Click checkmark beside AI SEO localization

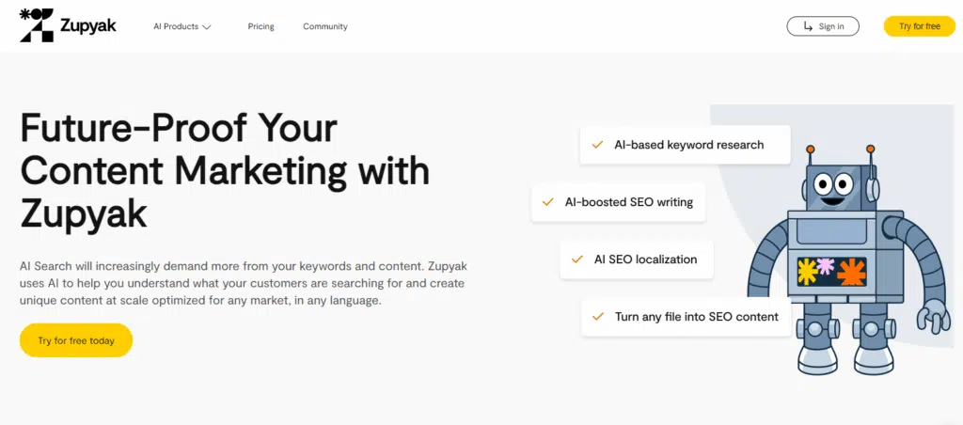point(576,260)
